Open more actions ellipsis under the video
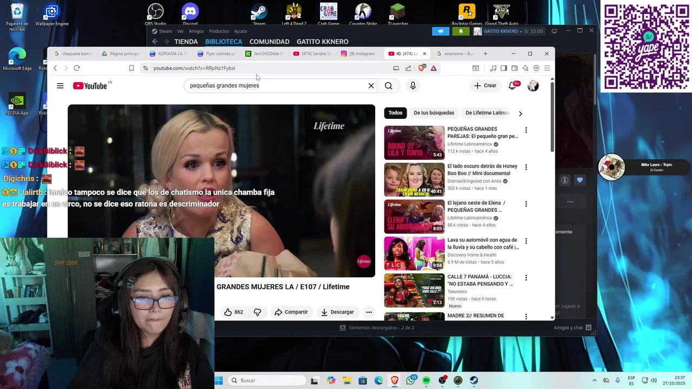692x389 pixels. click(x=369, y=312)
